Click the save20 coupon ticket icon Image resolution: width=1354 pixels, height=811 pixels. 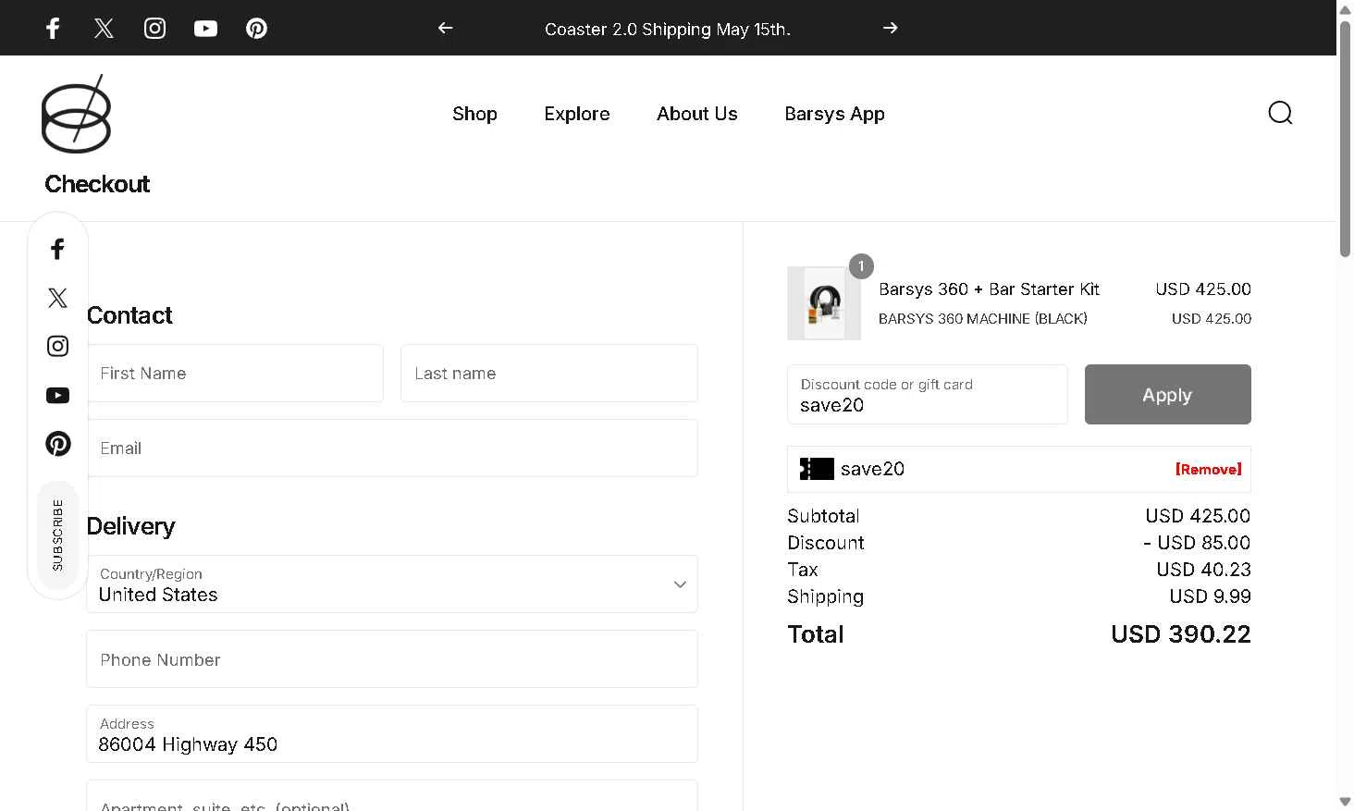click(x=817, y=469)
